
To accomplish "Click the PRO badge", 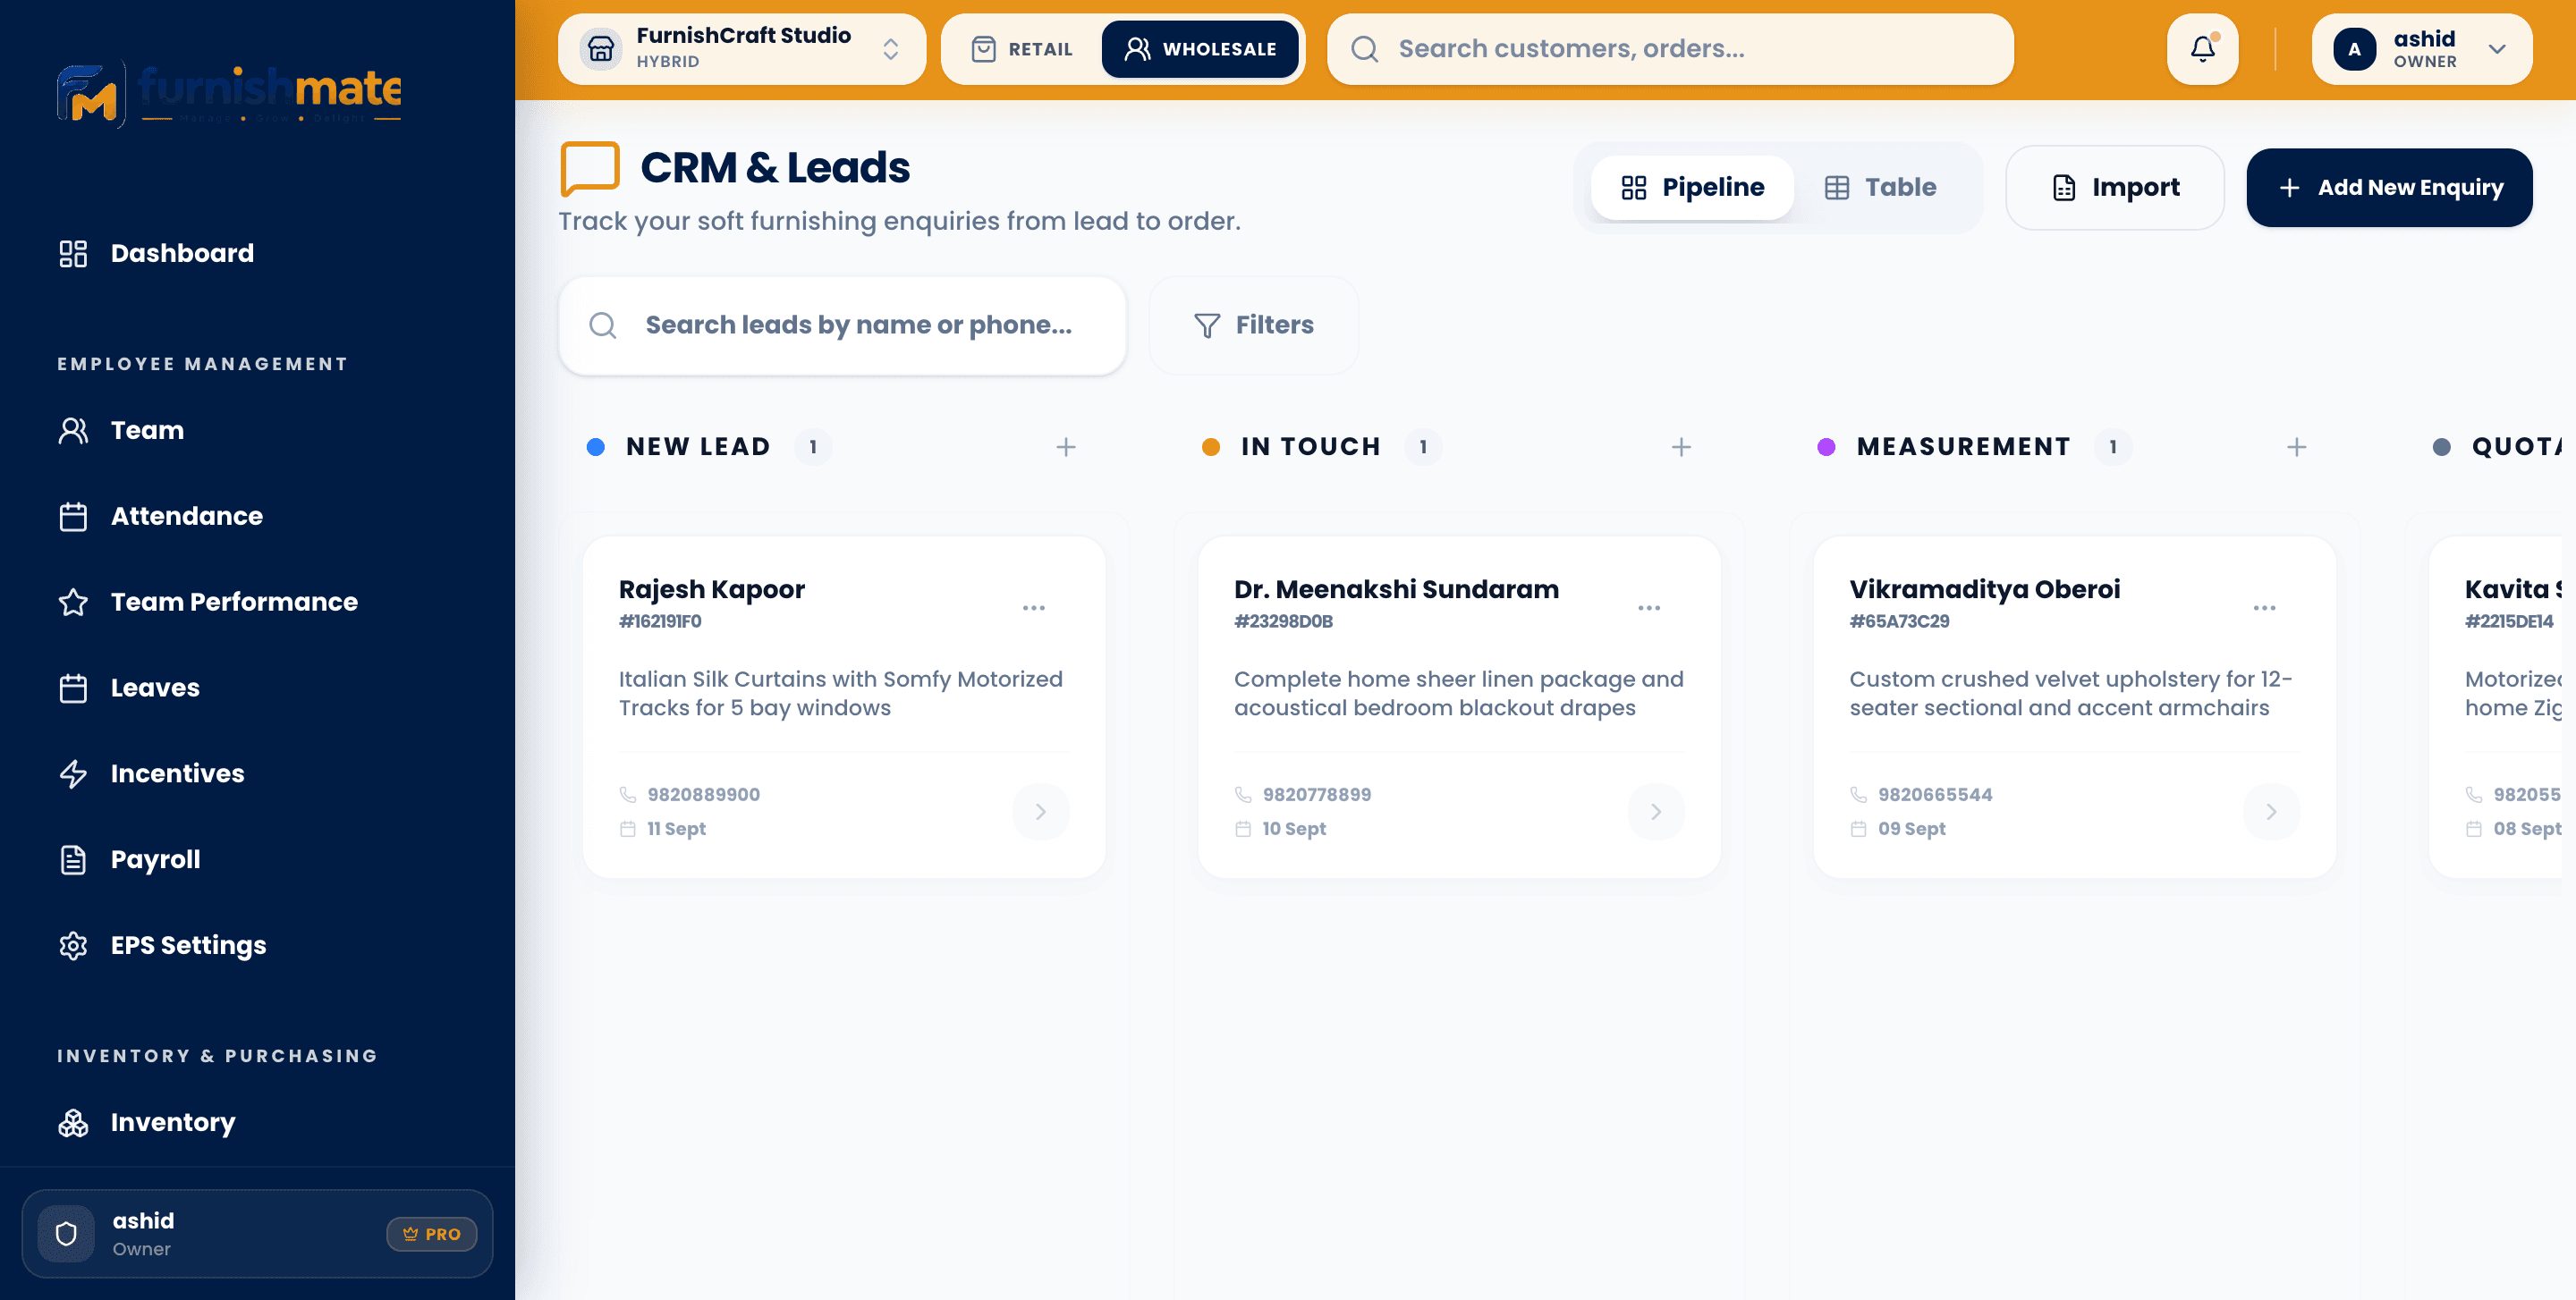I will [x=432, y=1234].
